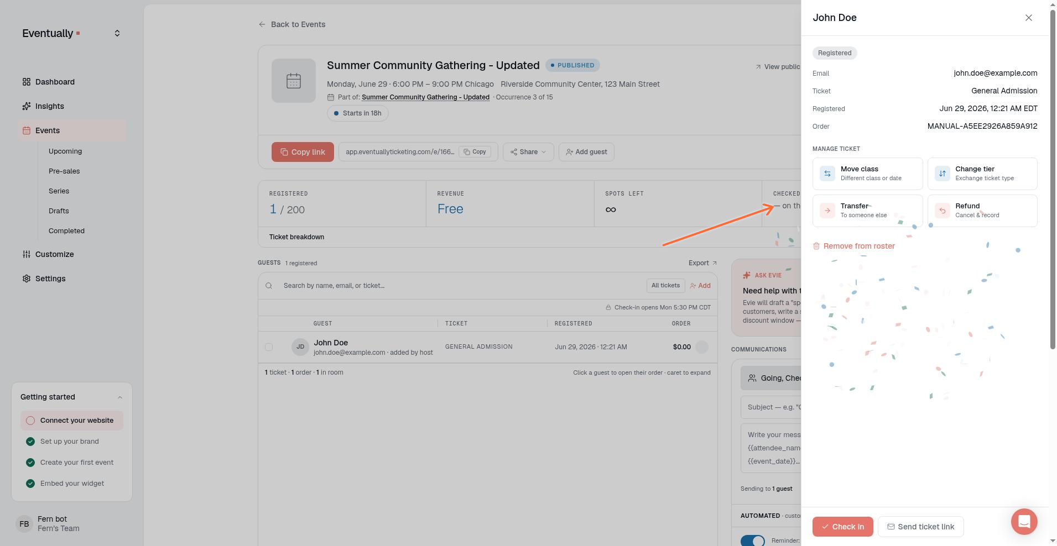Click the red Copy link button
Viewport: 1057px width, 546px height.
pos(303,152)
